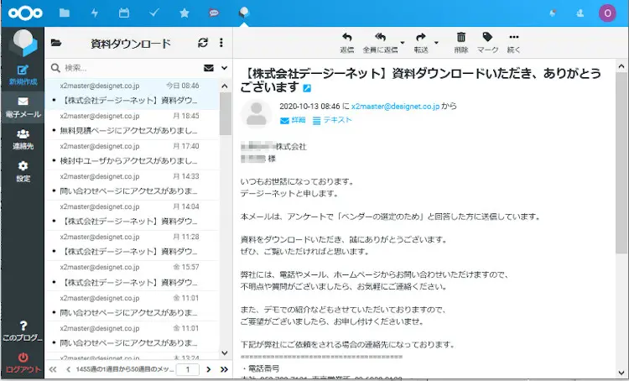Screen dimensions: 629x381
Task: Open user avatar menu labeled O
Action: pos(607,13)
